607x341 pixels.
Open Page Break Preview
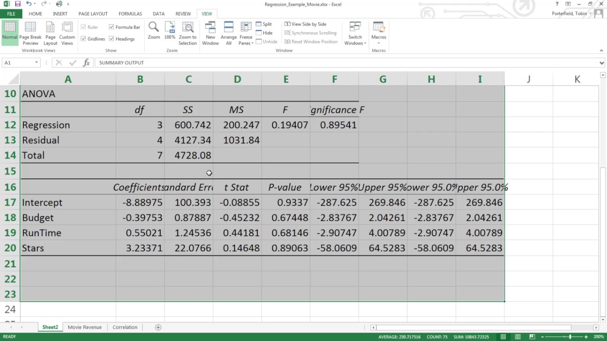pyautogui.click(x=30, y=33)
